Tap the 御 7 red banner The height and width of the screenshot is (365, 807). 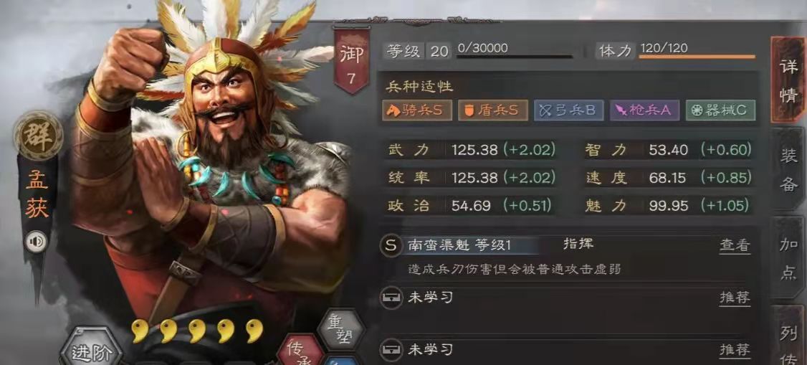352,61
